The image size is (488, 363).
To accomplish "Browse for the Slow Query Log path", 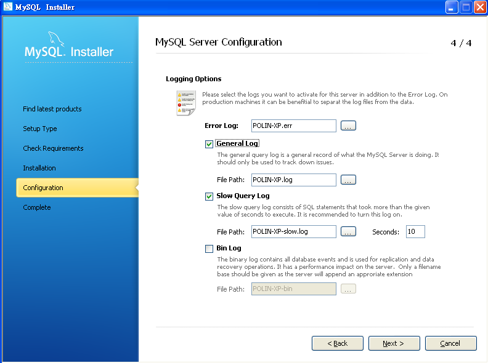I will point(348,231).
